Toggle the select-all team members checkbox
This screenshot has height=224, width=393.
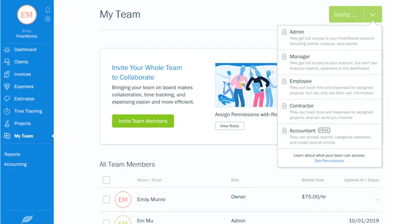pos(107,180)
